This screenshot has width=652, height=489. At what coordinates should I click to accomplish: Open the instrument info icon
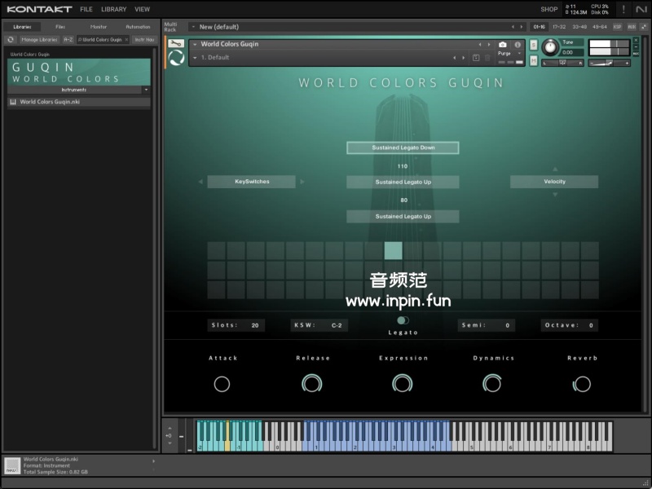[517, 45]
